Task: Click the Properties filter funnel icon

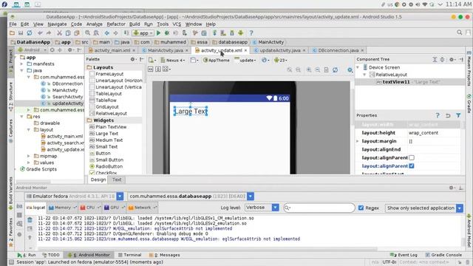Action: pyautogui.click(x=458, y=115)
